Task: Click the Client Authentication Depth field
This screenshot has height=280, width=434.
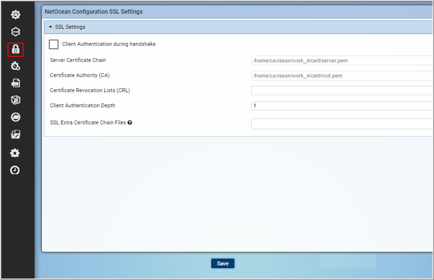Action: pos(342,105)
